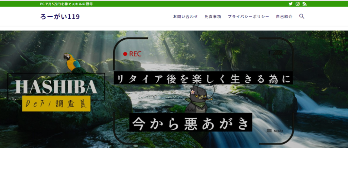The width and height of the screenshot is (348, 175).
Task: Go to site title ろーがい119
Action: pyautogui.click(x=60, y=17)
